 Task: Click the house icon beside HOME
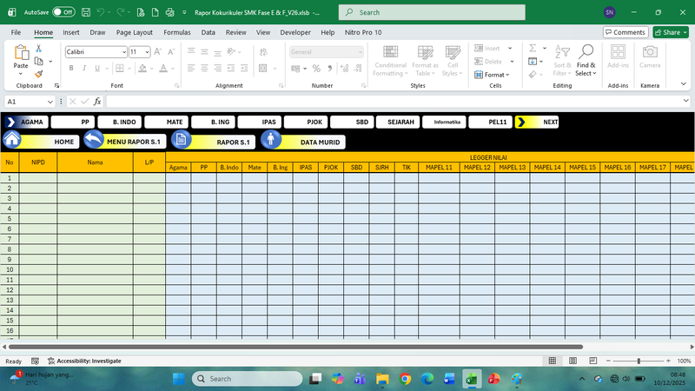click(x=12, y=141)
